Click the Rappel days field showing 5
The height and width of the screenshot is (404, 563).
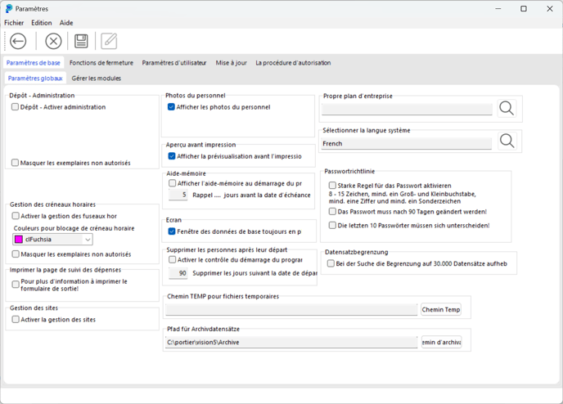point(178,195)
